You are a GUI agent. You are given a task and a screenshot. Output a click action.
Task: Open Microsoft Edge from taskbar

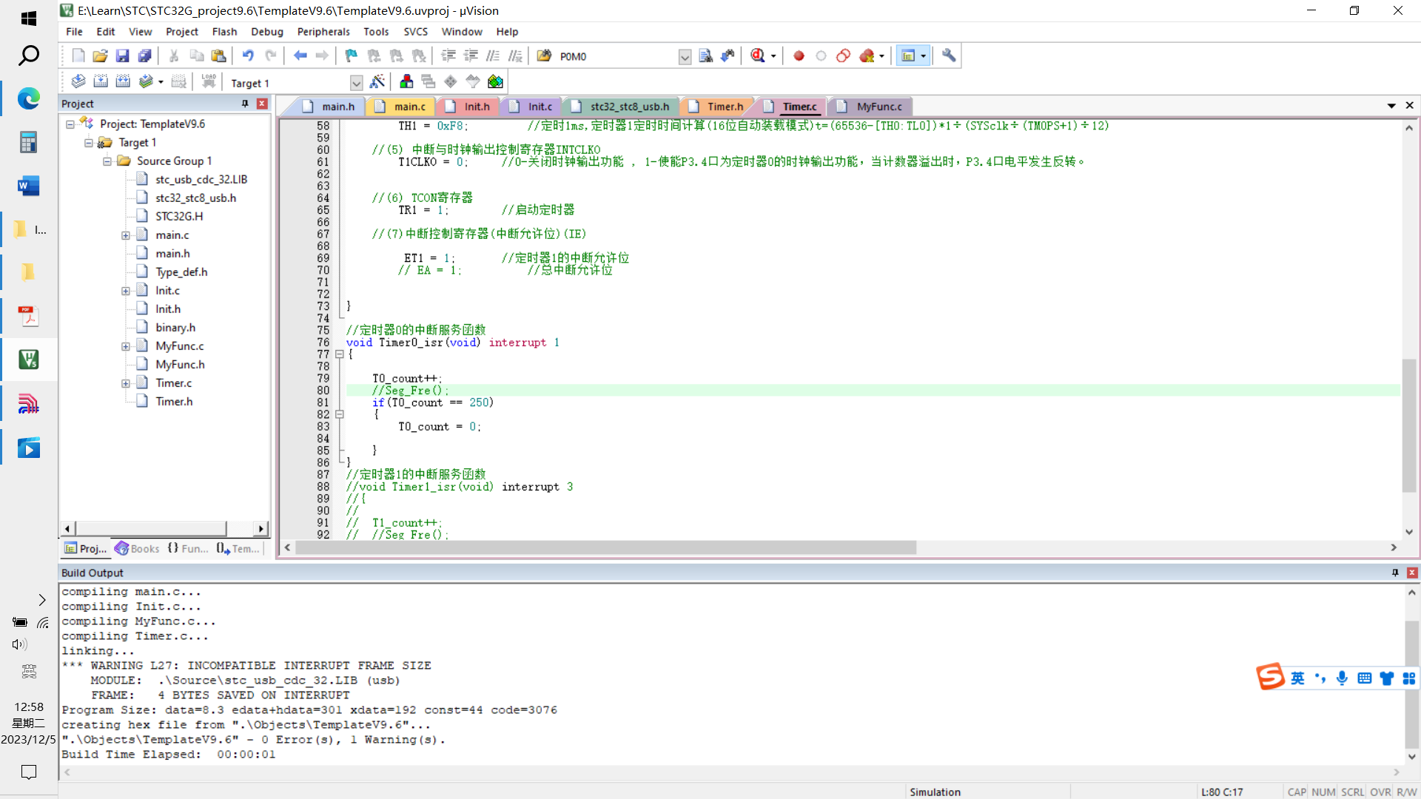[29, 98]
